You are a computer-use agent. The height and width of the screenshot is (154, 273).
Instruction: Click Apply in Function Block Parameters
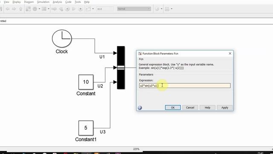[x=225, y=107]
